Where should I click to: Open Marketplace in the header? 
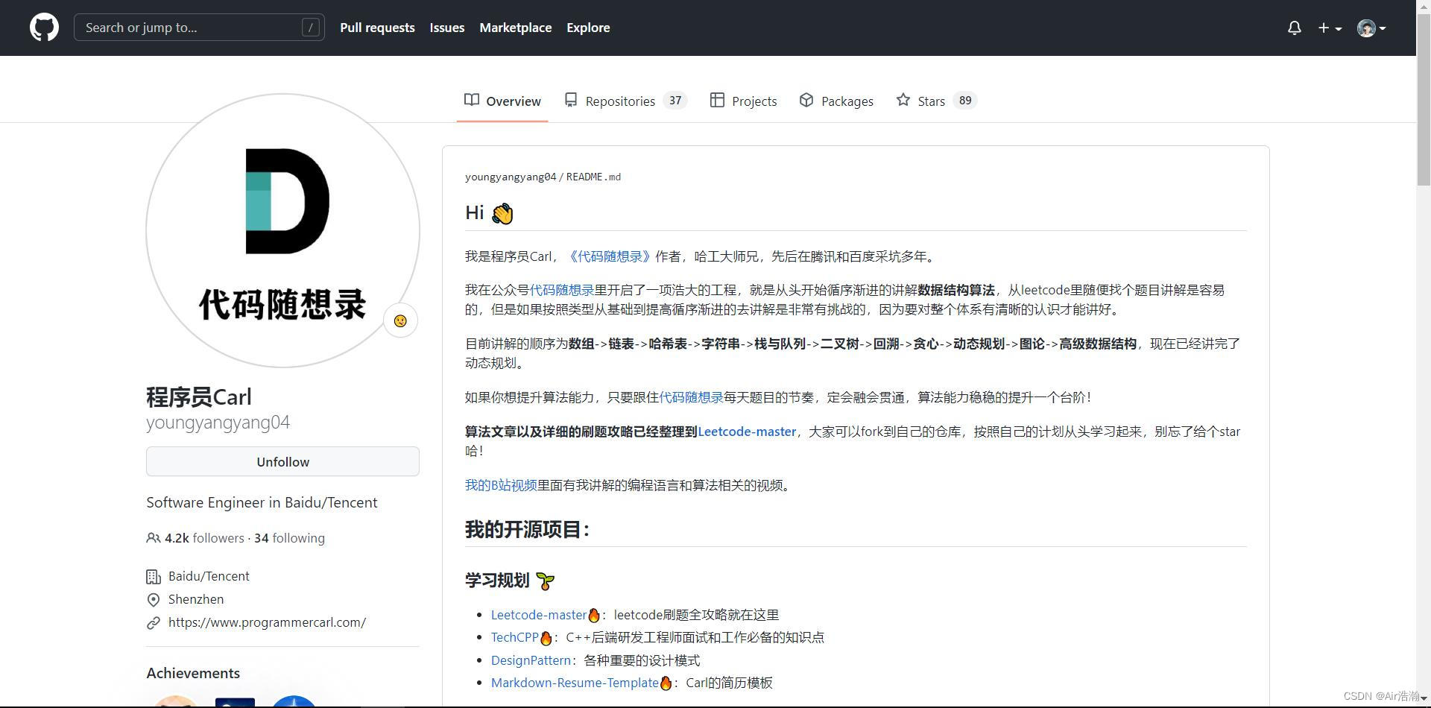pyautogui.click(x=516, y=28)
